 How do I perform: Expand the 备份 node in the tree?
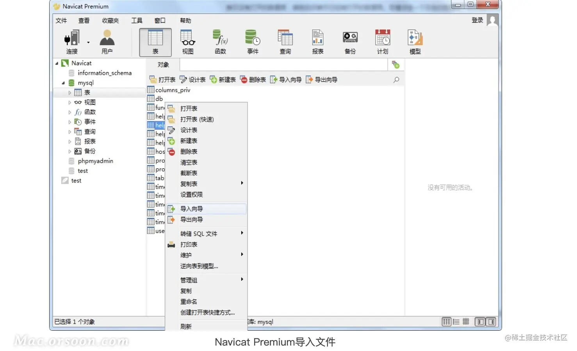[x=69, y=151]
